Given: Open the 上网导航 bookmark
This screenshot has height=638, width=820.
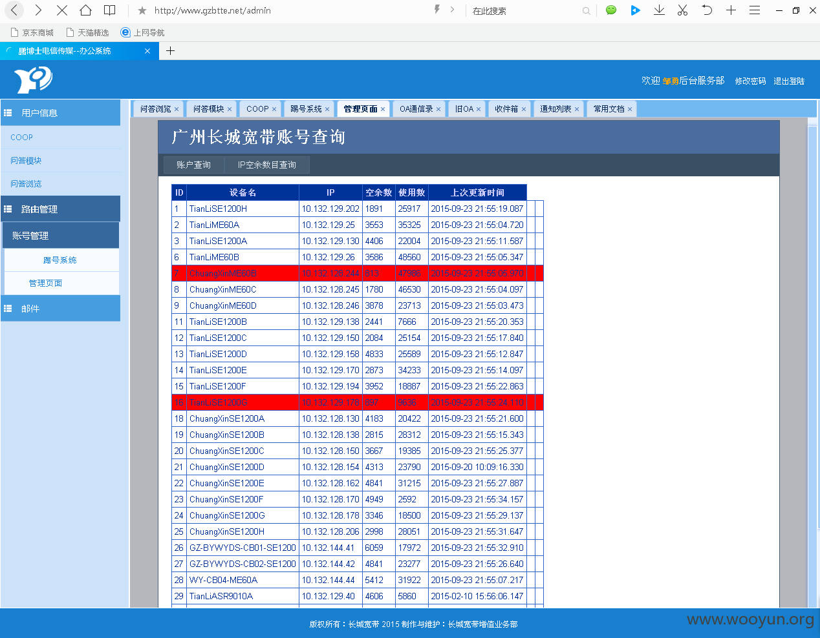Looking at the screenshot, I should coord(143,32).
